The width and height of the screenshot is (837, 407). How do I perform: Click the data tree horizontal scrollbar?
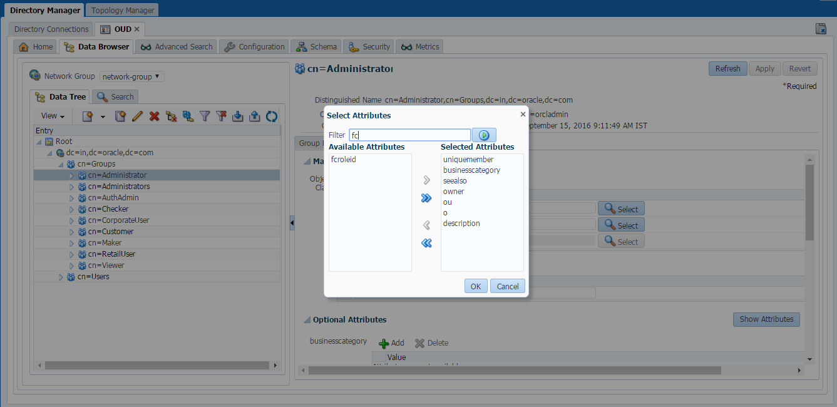tap(157, 364)
